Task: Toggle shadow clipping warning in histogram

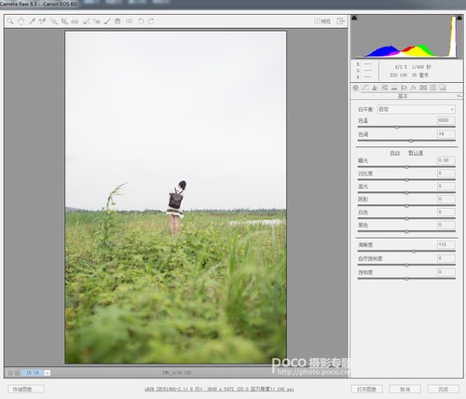Action: tap(354, 18)
